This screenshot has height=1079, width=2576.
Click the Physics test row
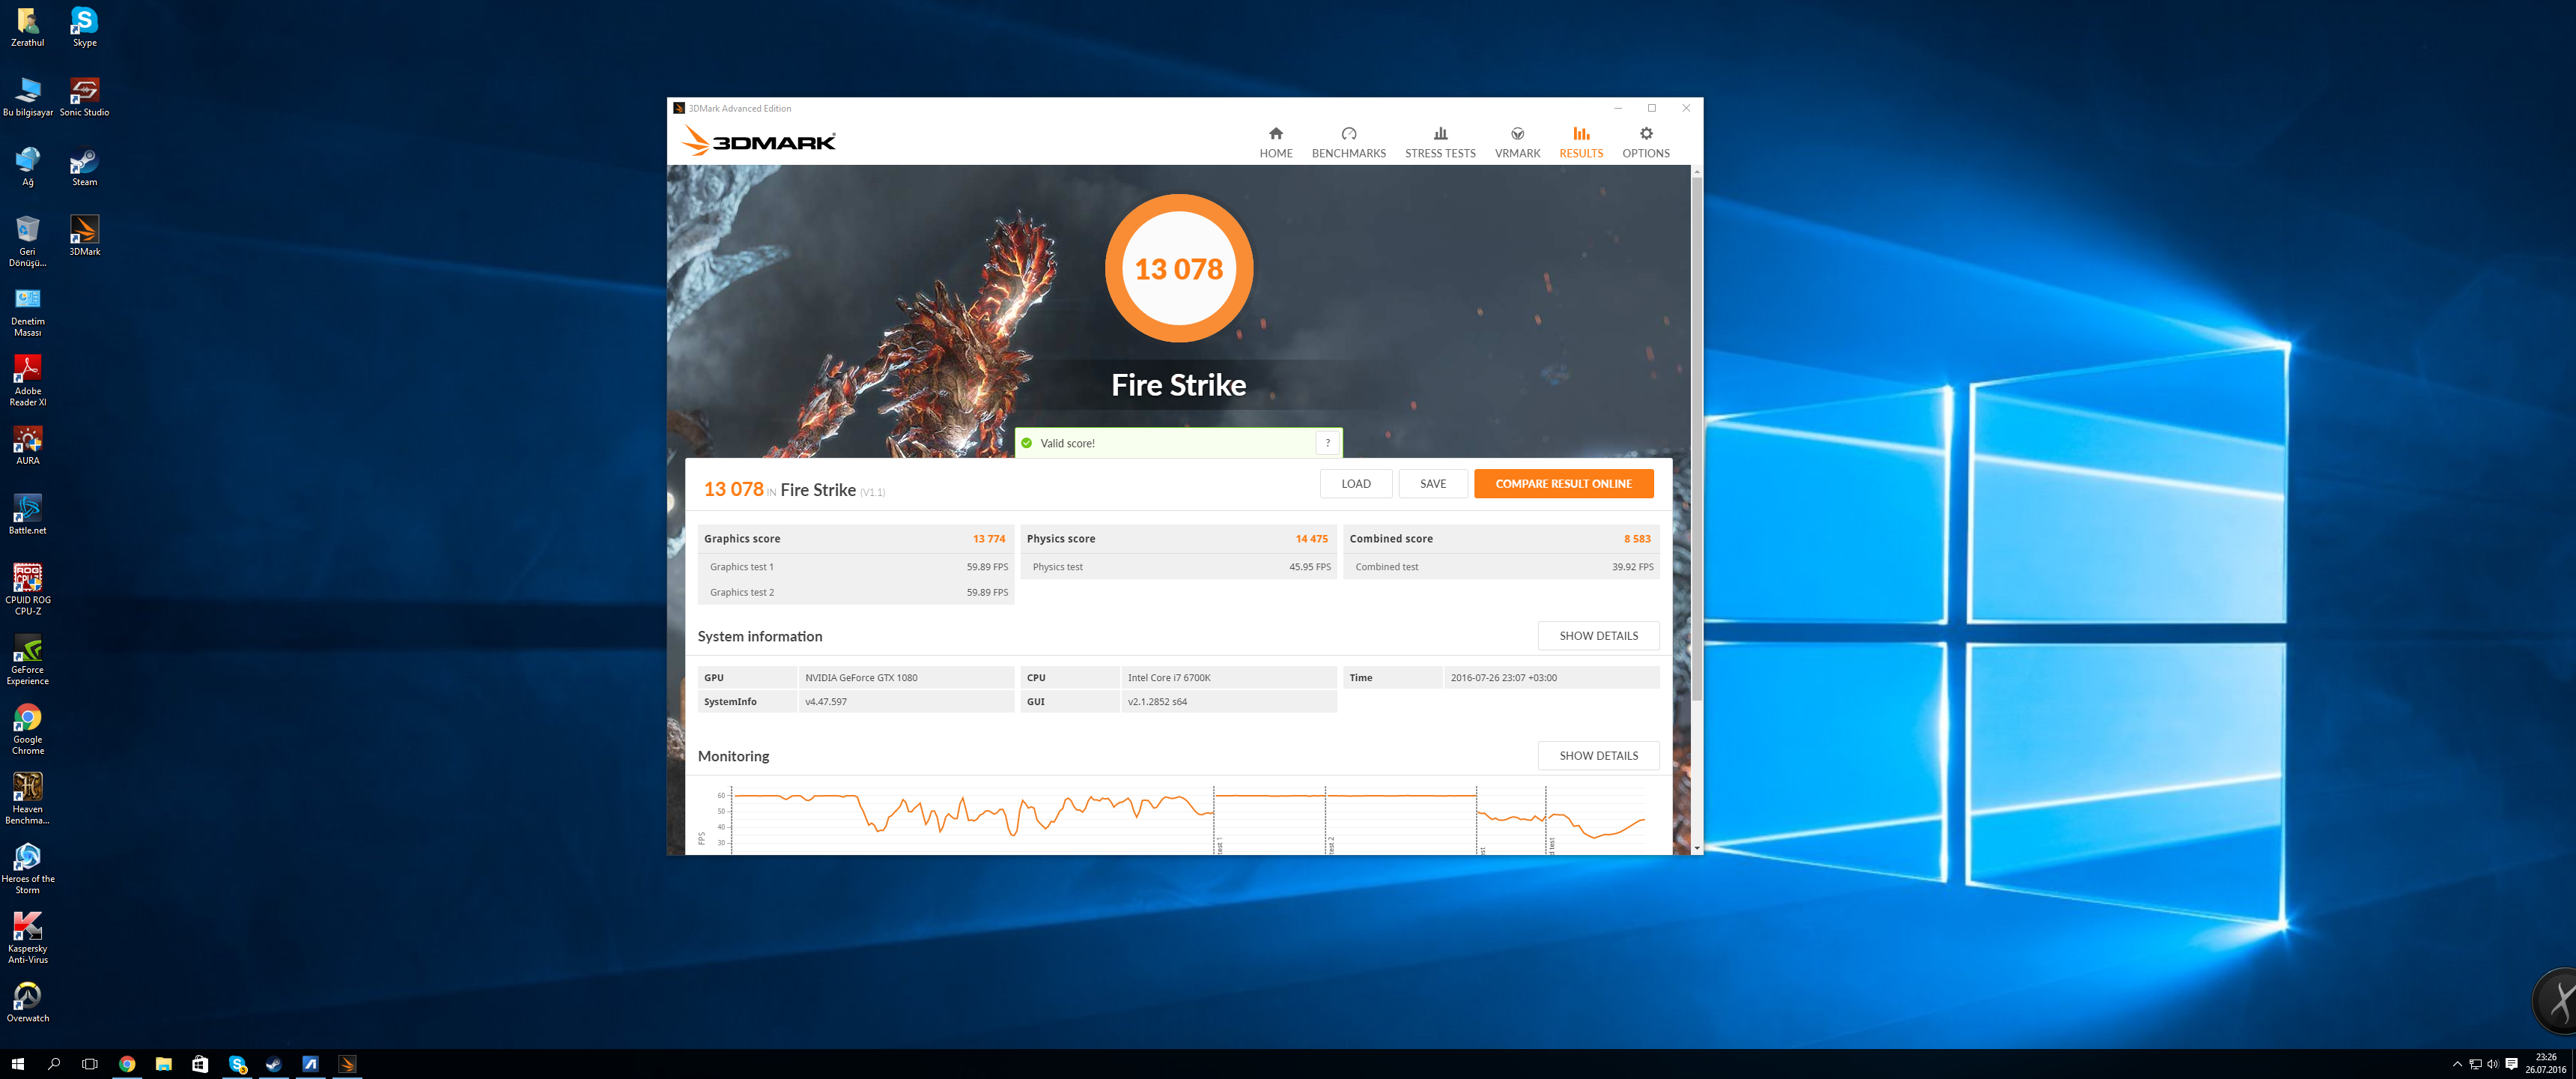(x=1178, y=566)
